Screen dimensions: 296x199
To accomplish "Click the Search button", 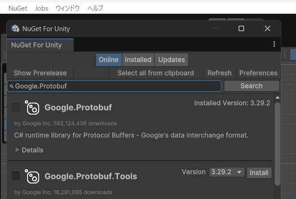I will click(x=252, y=86).
